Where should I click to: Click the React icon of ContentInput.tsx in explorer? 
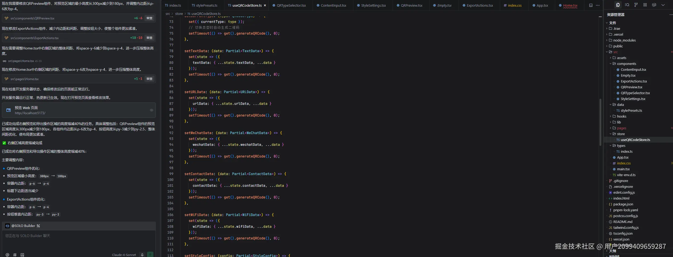(618, 70)
